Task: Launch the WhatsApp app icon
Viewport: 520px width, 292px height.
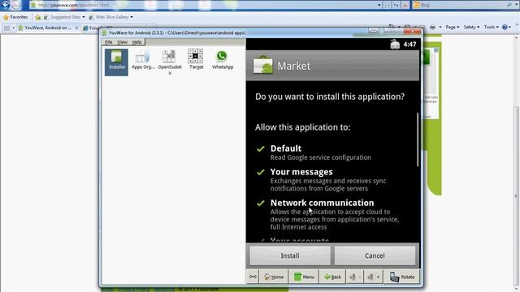Action: click(x=222, y=60)
